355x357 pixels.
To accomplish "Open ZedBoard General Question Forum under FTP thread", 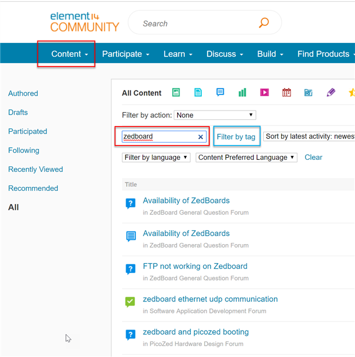I will [199, 278].
